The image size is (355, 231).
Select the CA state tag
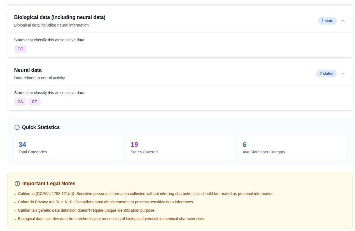(20, 102)
